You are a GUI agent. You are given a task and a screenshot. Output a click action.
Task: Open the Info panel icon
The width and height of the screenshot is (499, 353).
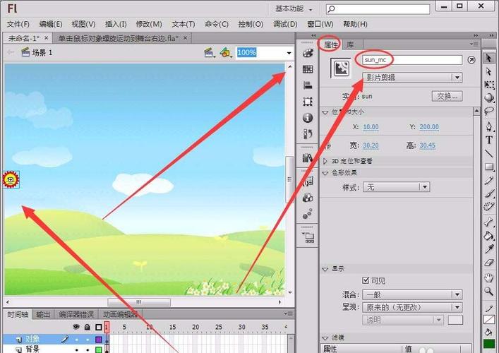point(308,118)
